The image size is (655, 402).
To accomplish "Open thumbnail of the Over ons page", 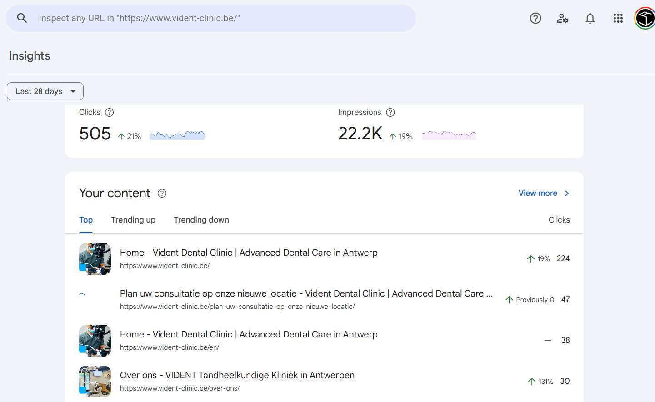I will click(95, 382).
